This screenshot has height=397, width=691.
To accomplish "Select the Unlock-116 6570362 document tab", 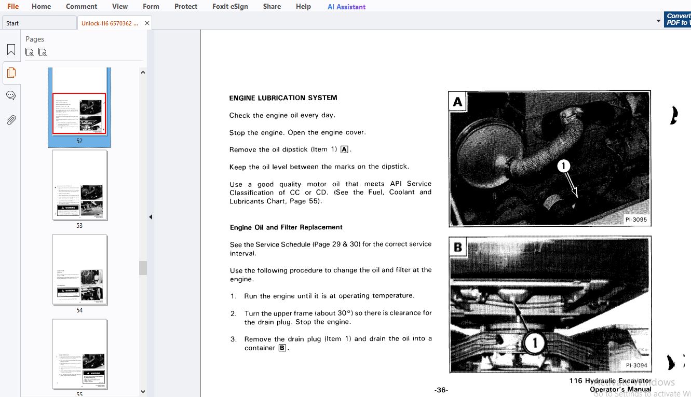I will [x=110, y=23].
